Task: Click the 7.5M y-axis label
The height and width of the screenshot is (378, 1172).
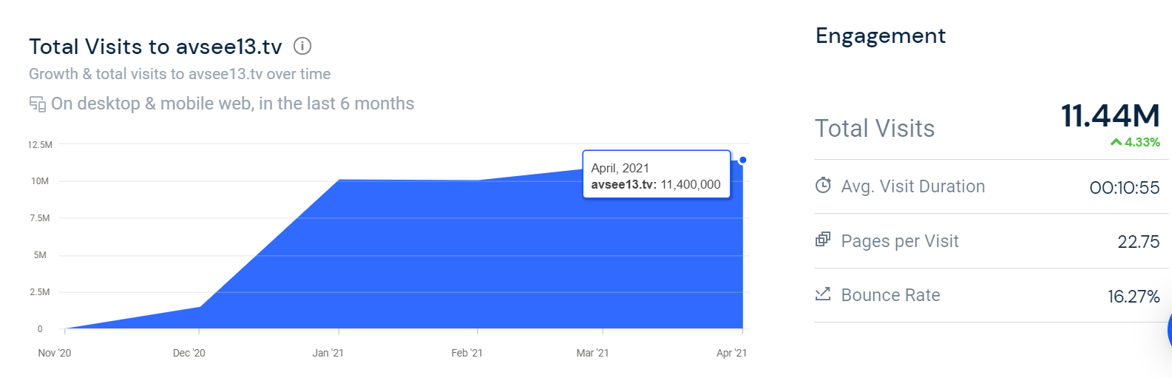Action: pyautogui.click(x=40, y=218)
